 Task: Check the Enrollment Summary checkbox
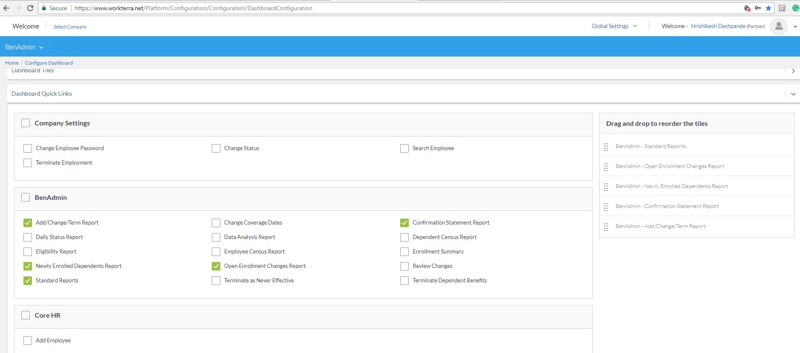tap(404, 252)
